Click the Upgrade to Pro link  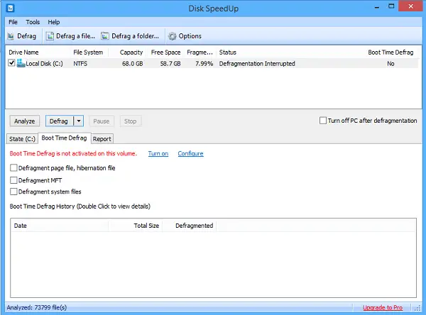pos(383,307)
